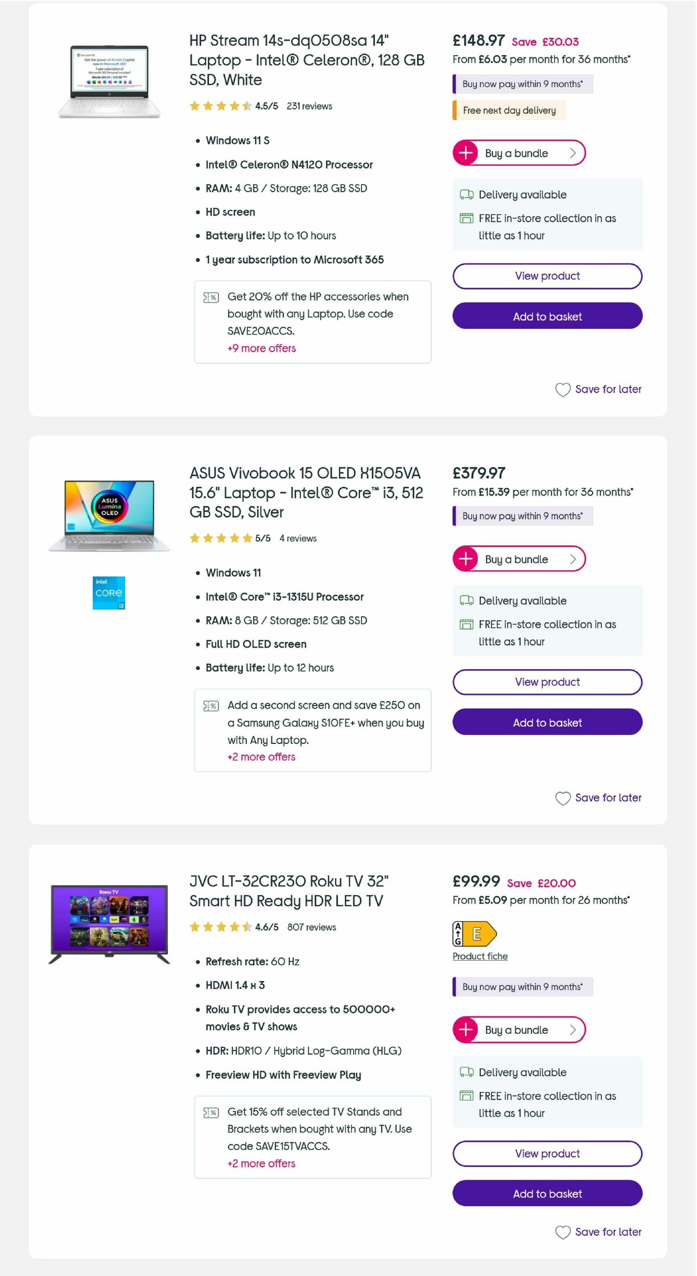The height and width of the screenshot is (1276, 697).
Task: Click the plus icon on JVC's Buy a bundle
Action: tap(465, 1030)
